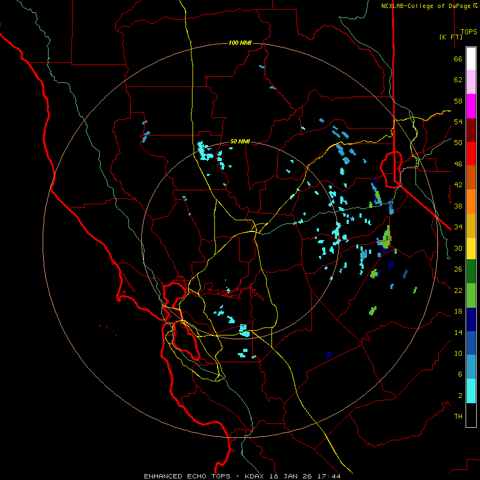
Task: Click the 38 legend value
Action: (458, 206)
